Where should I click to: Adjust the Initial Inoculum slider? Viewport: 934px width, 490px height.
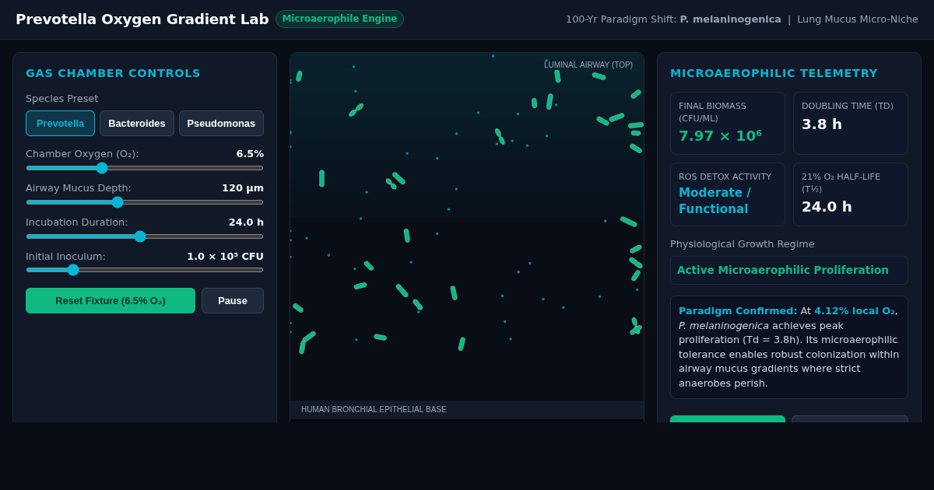coord(145,270)
